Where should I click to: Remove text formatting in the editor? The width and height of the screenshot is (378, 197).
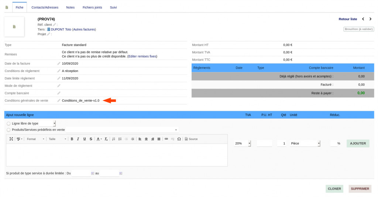(x=106, y=139)
